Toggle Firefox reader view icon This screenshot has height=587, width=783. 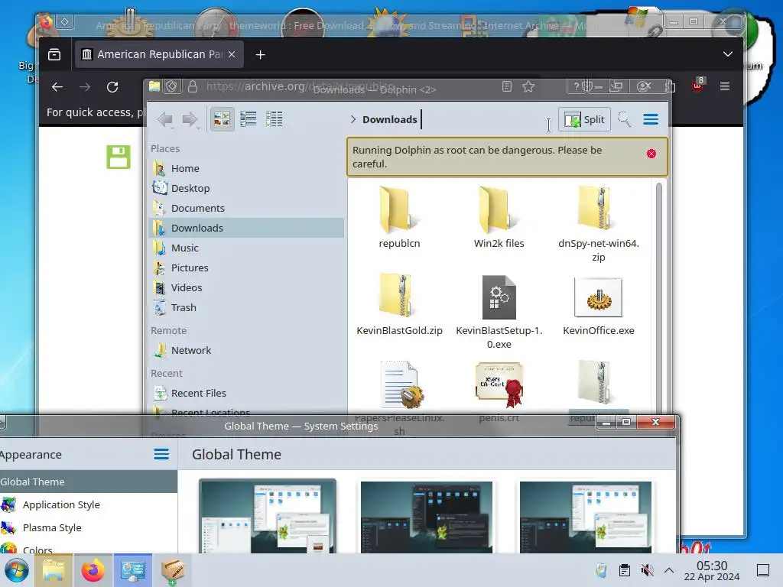(507, 86)
